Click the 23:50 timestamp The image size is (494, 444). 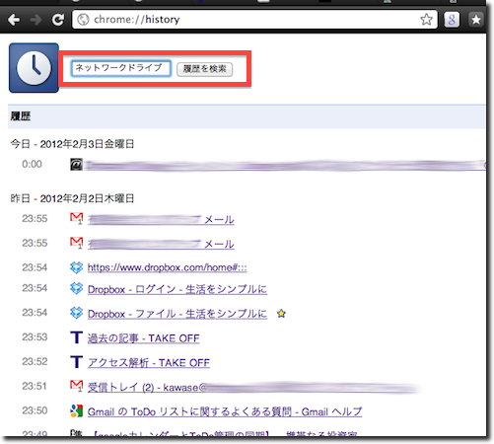pyautogui.click(x=35, y=410)
